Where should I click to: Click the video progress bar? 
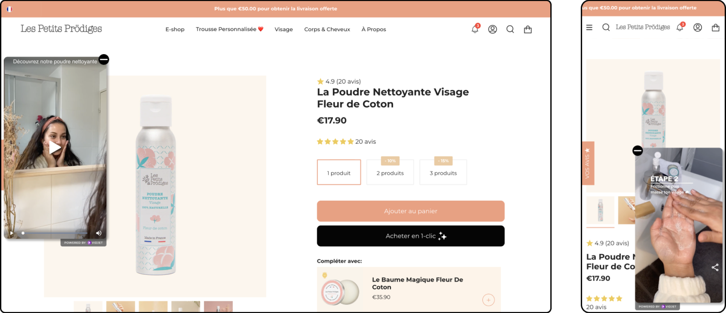[55, 233]
